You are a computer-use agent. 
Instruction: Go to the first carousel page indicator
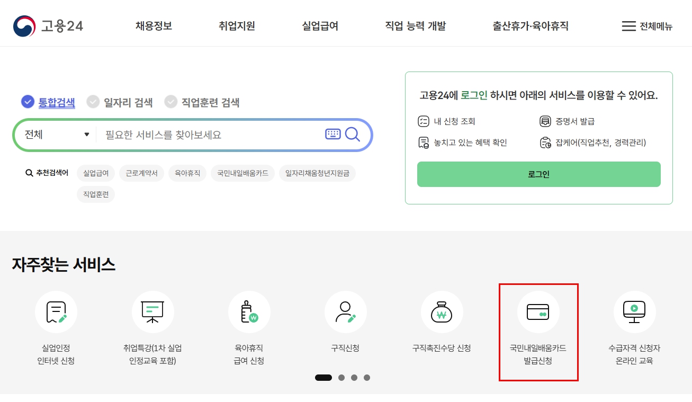pyautogui.click(x=323, y=378)
